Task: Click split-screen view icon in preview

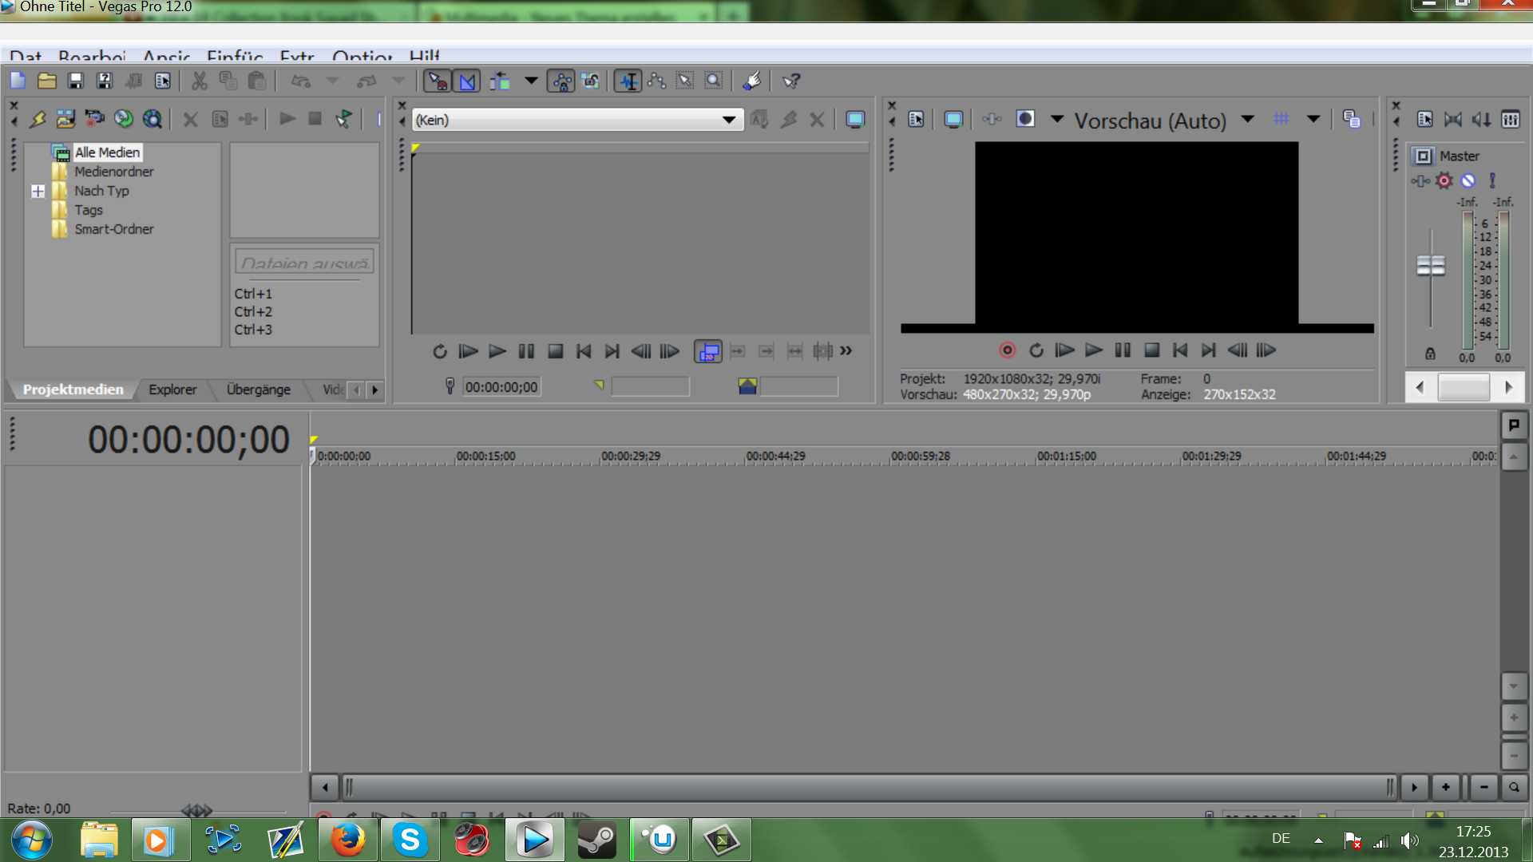Action: point(1025,120)
